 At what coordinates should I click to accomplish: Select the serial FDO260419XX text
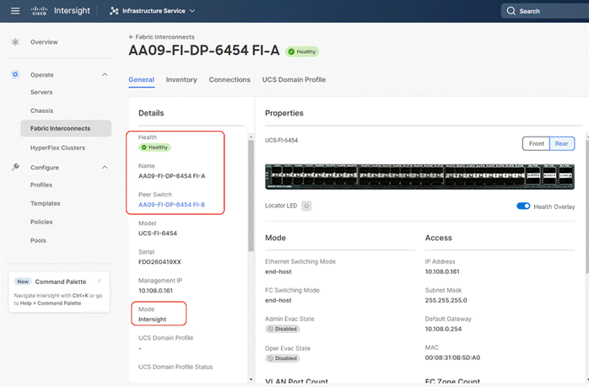tap(159, 262)
